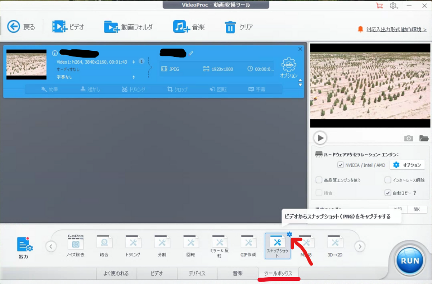This screenshot has width=432, height=284.
Task: Toggle the 自動コピー checkbox
Action: coord(388,193)
